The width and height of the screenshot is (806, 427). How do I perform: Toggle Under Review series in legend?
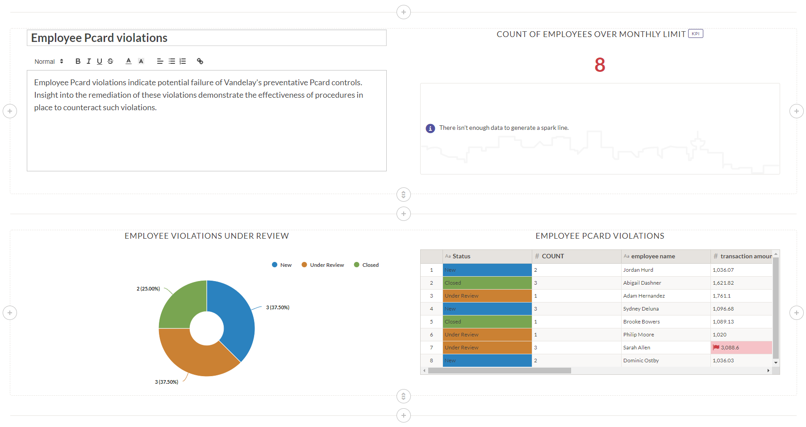click(323, 265)
